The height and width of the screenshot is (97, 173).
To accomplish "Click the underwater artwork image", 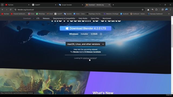I will pyautogui.click(x=44, y=82).
